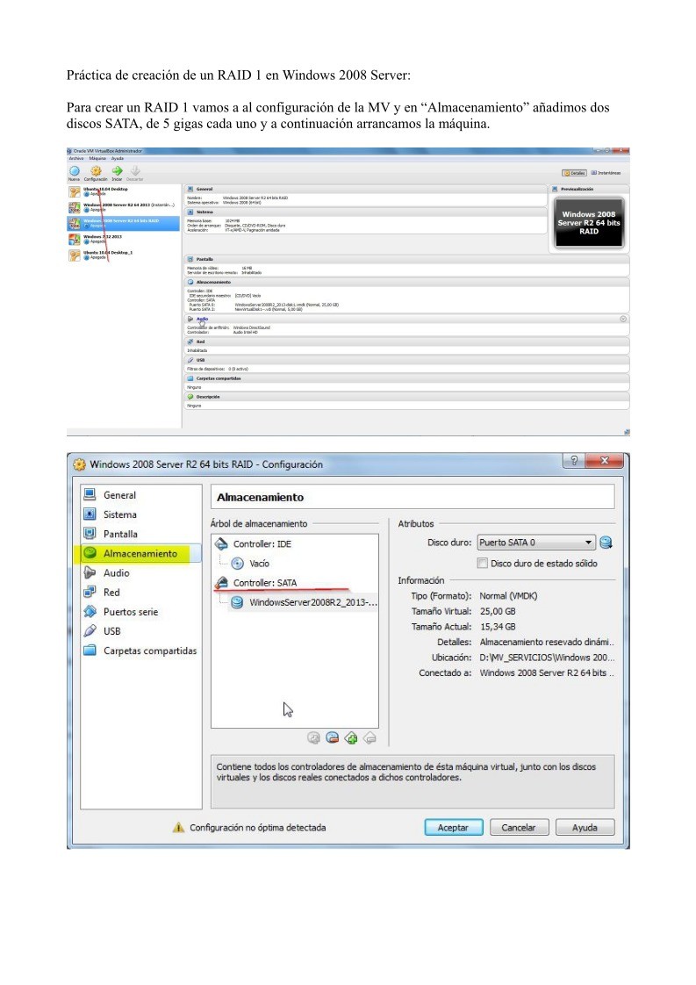Click the green Iniciar arrow

coord(117,171)
